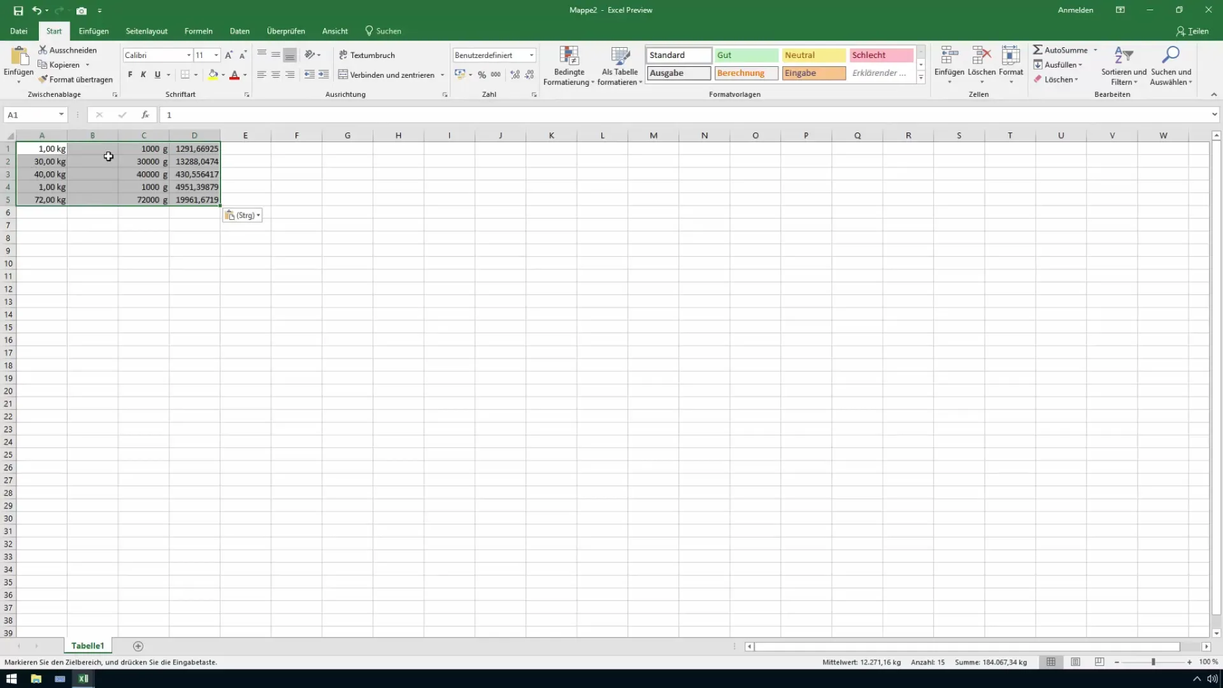Open Benutzerdefiniert number format dropdown
Viewport: 1223px width, 688px height.
(x=531, y=55)
